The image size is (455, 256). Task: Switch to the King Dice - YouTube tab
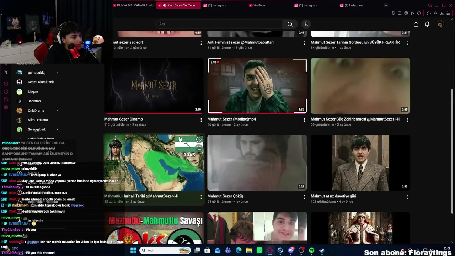coord(178,5)
